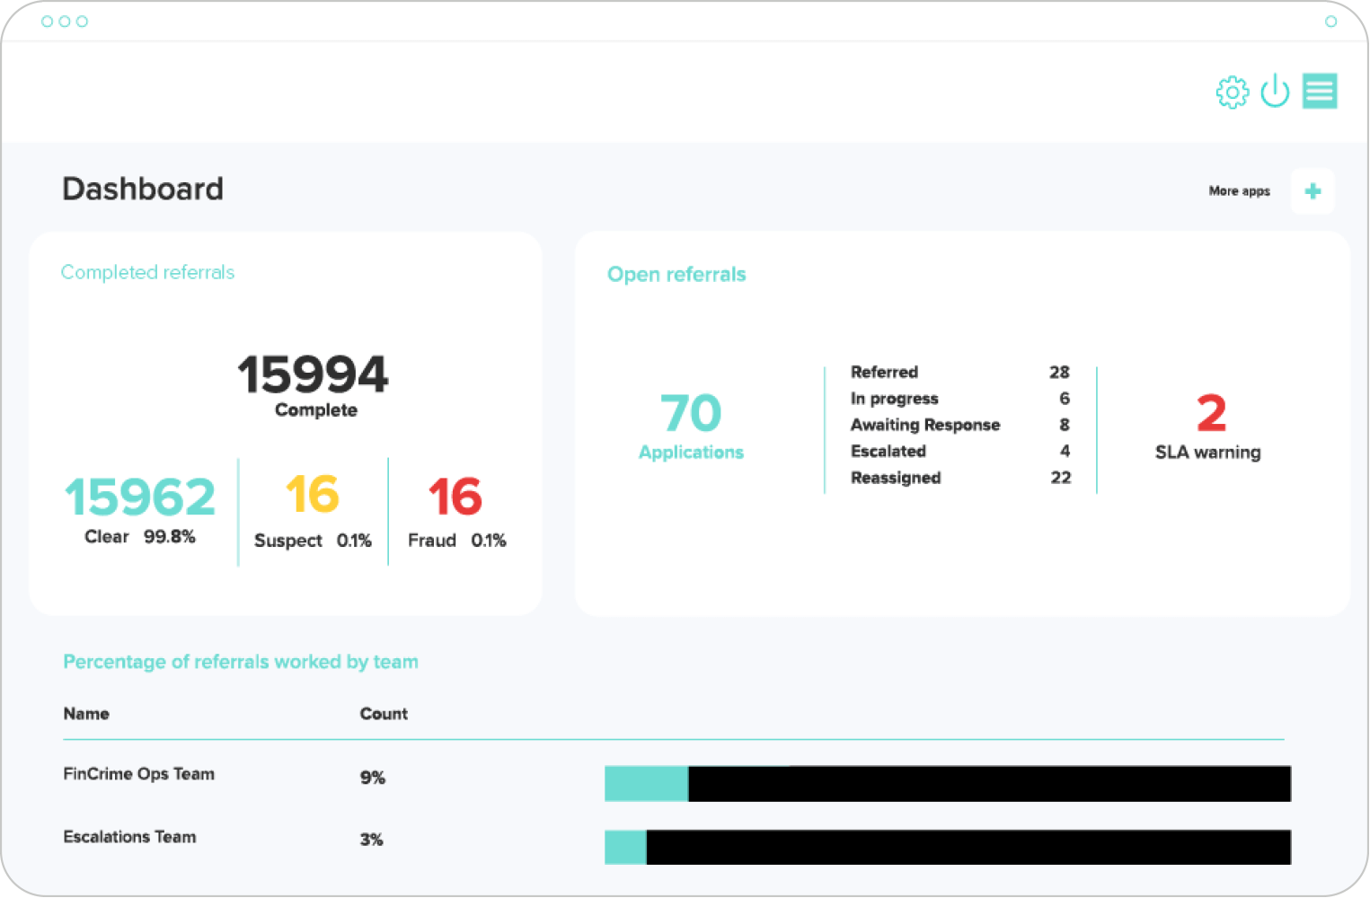Select the Reassigned count of 22
Screen dimensions: 1370x898
click(1060, 478)
